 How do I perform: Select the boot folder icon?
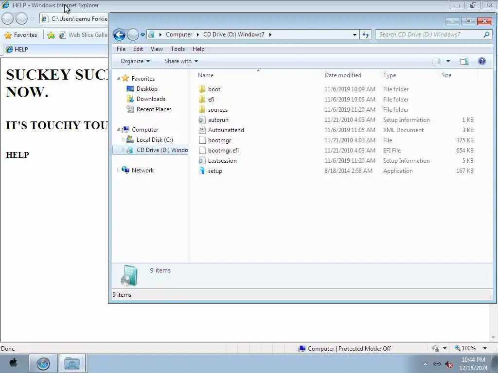click(202, 89)
